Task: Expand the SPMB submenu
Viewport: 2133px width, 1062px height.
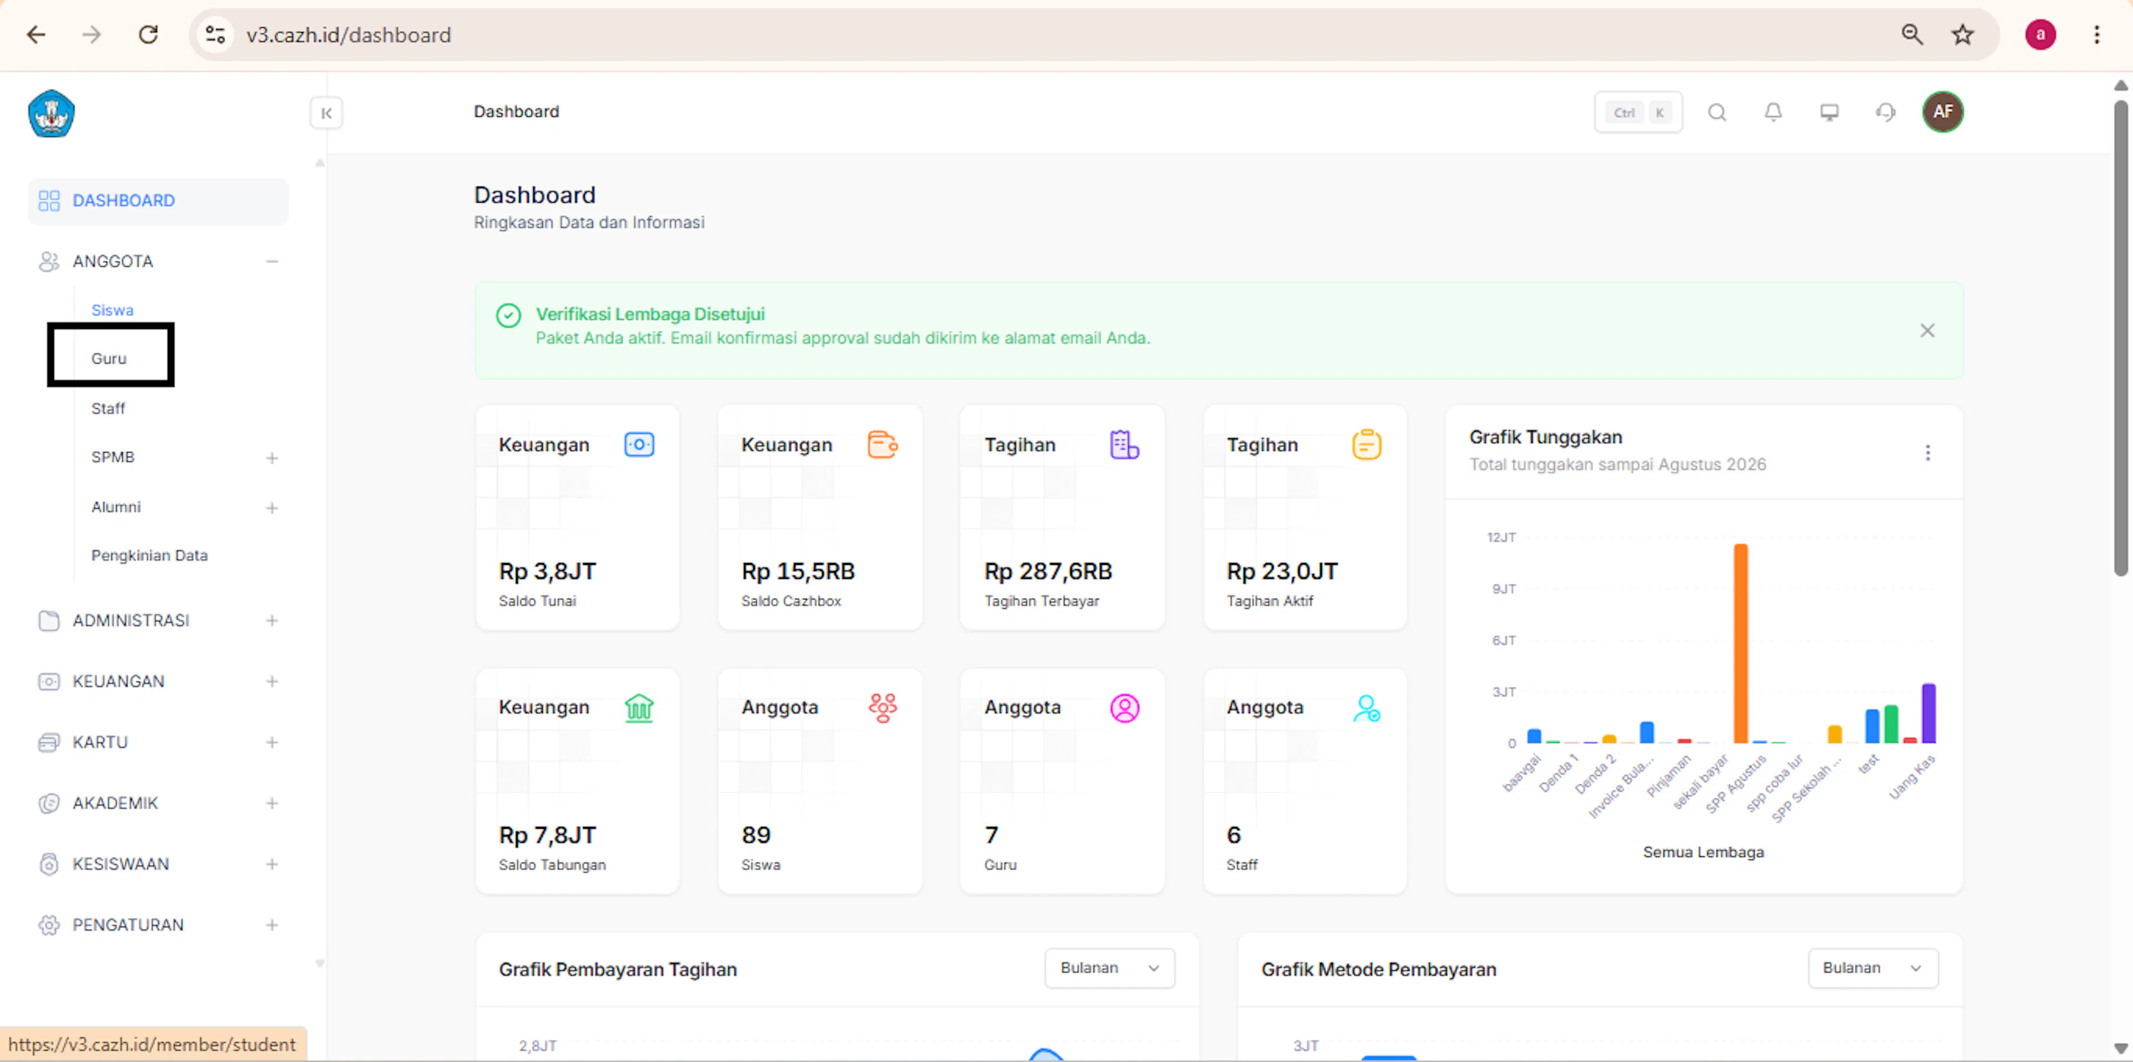Action: point(272,458)
